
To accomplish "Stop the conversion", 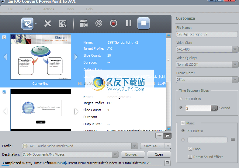I will coord(144,23).
